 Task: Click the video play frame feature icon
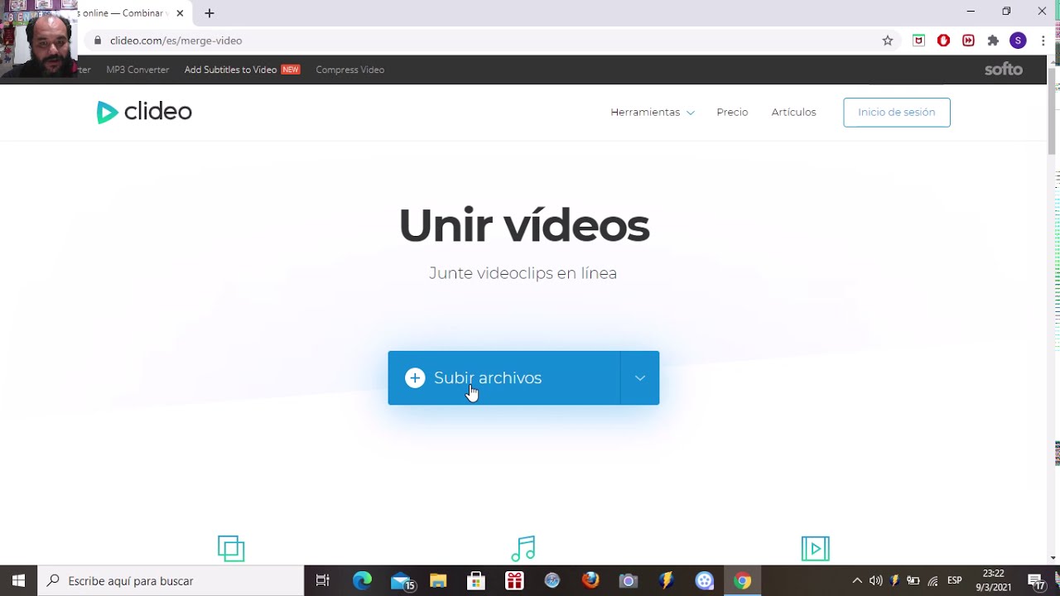816,548
